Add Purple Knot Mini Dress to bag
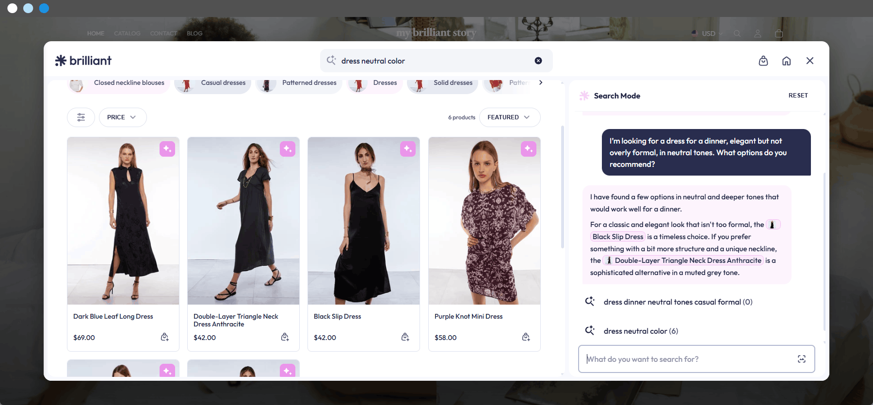The width and height of the screenshot is (873, 405). 526,337
